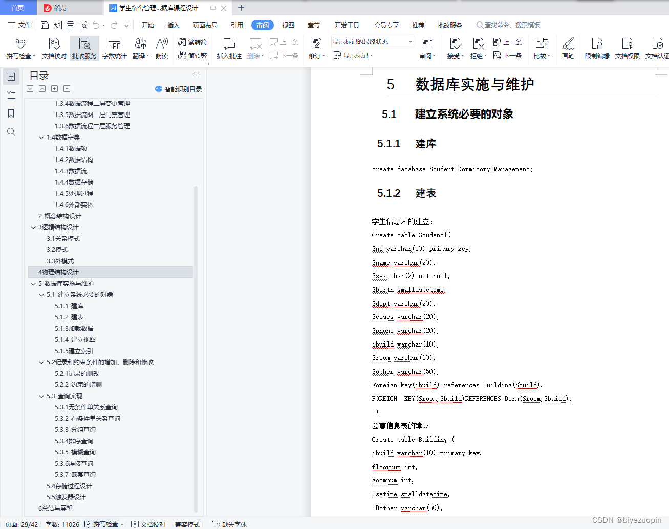Open the 首页 tab at the top
Viewport: 669px width, 529px height.
coord(18,8)
